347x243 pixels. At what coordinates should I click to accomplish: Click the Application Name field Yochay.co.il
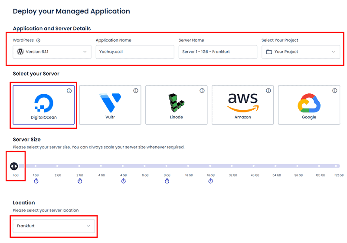135,52
